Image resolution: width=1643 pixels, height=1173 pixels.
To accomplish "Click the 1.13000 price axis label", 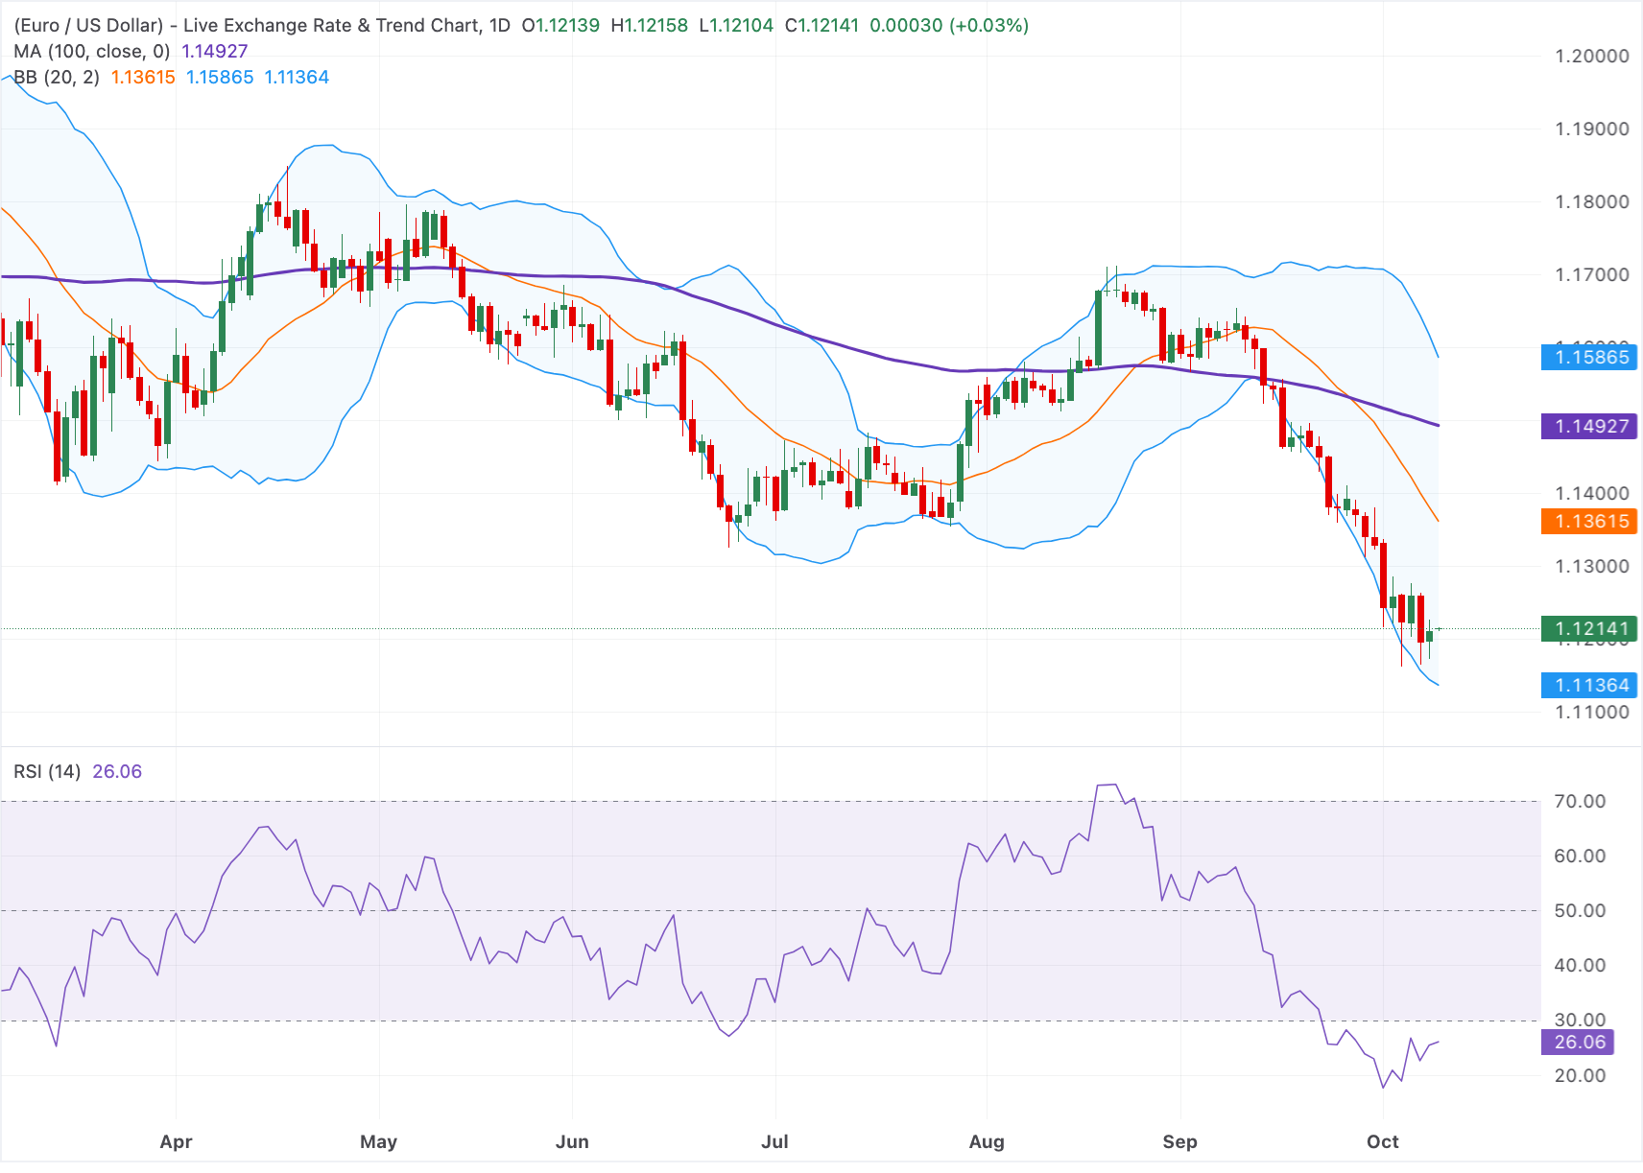I will point(1592,566).
